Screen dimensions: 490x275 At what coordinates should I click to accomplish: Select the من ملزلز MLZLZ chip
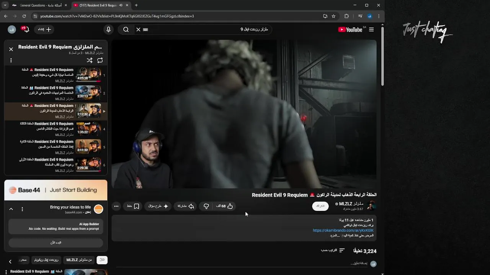click(79, 260)
